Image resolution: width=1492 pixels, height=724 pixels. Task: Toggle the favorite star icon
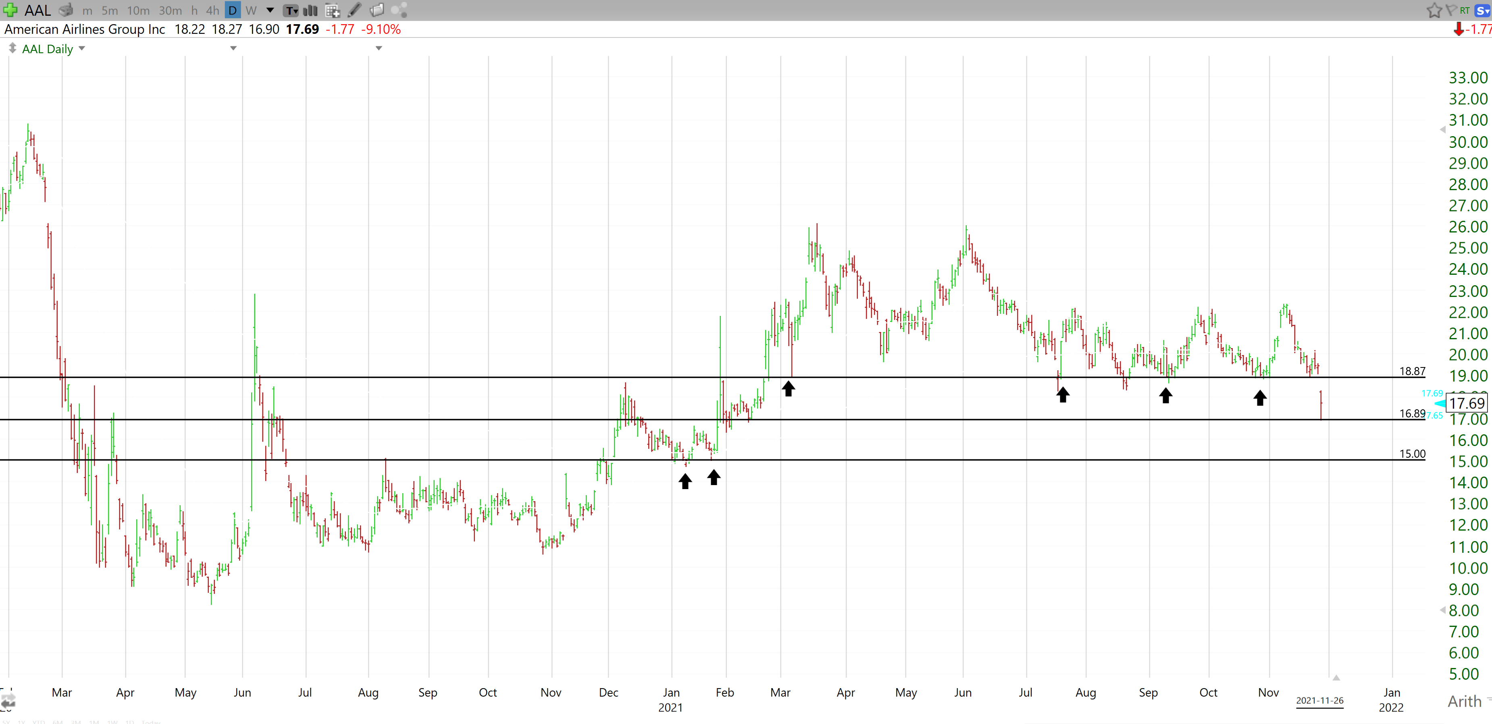[x=1434, y=10]
